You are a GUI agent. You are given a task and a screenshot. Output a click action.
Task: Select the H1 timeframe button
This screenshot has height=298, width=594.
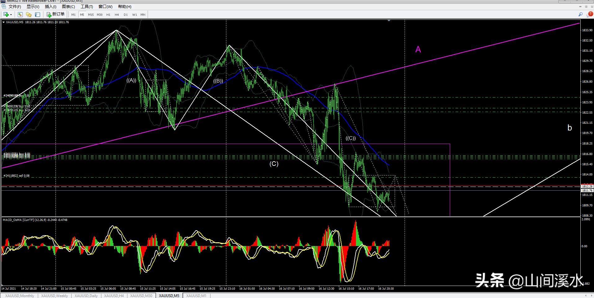(108, 15)
